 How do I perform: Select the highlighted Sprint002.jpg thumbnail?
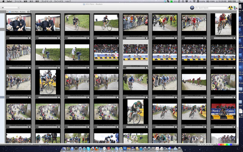[135, 52]
